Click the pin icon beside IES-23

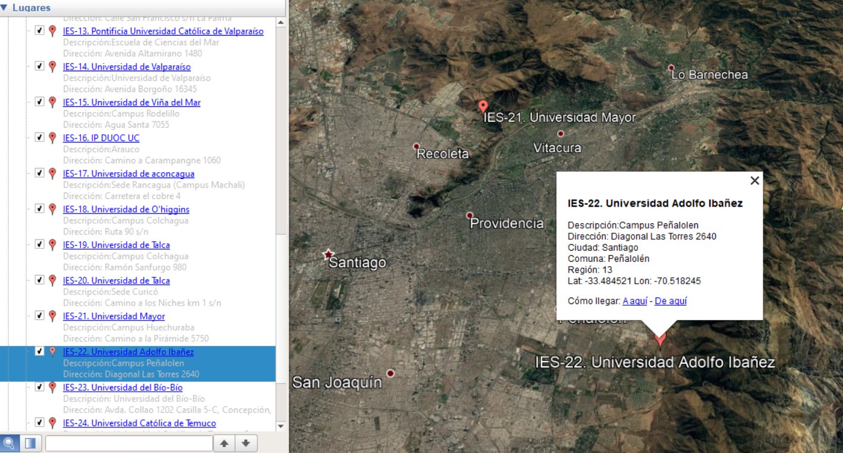pyautogui.click(x=52, y=387)
